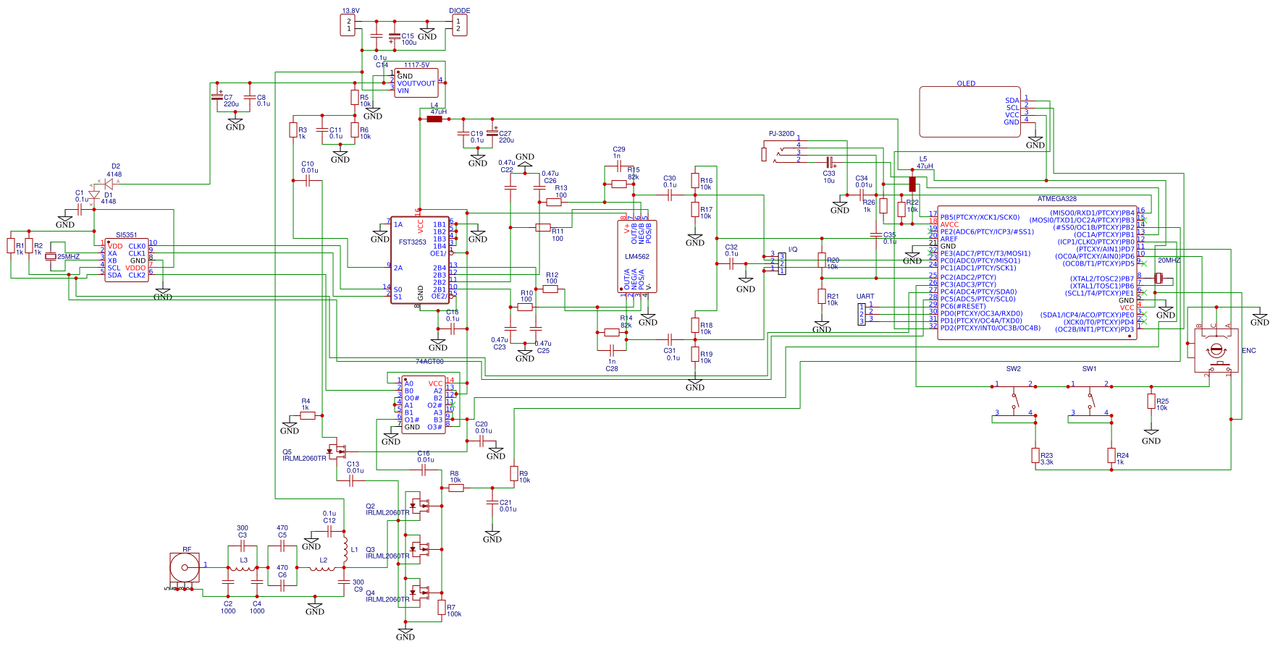Select the UART three-pin header
The image size is (1278, 649).
pos(862,314)
